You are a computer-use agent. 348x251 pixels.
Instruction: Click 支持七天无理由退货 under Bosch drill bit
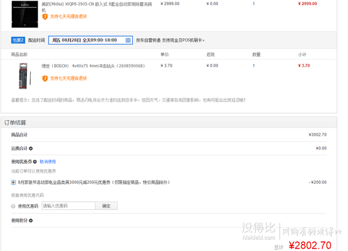[x=68, y=78]
